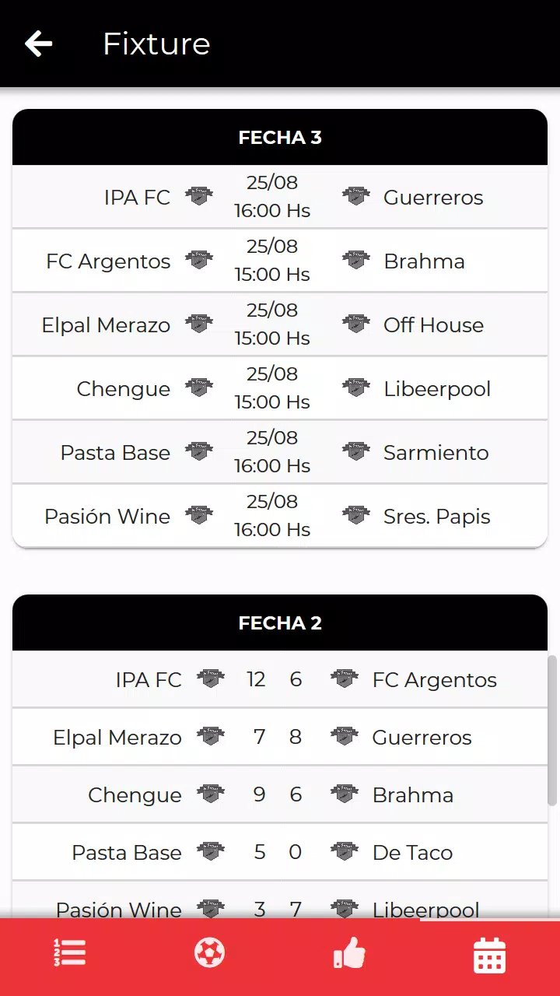Tap the Guerreros crest in Fecha 3
Viewport: 560px width, 996px height.
356,196
